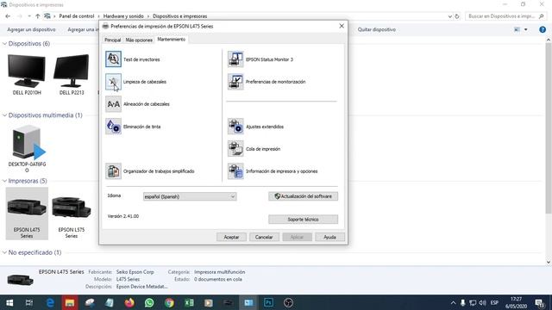Click the Cancelar button
Viewport: 552px width, 310px height.
(264, 237)
